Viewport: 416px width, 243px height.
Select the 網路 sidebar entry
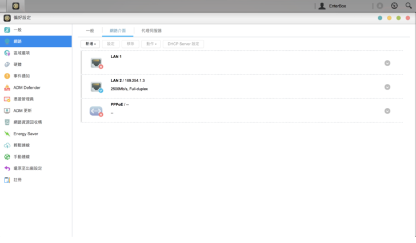[36, 41]
